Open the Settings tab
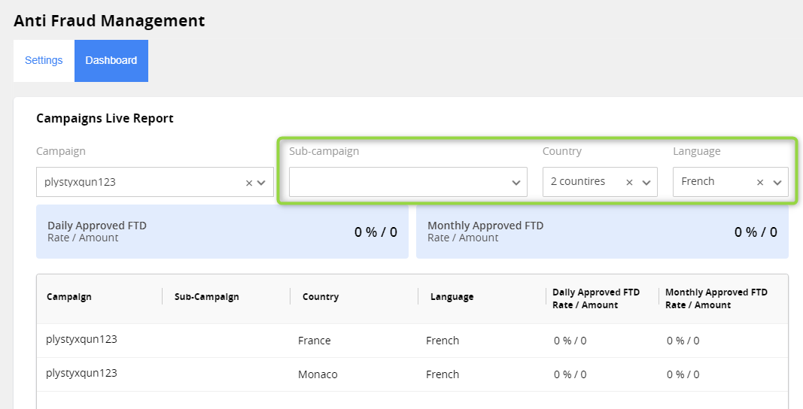Image resolution: width=803 pixels, height=409 pixels. pyautogui.click(x=44, y=60)
